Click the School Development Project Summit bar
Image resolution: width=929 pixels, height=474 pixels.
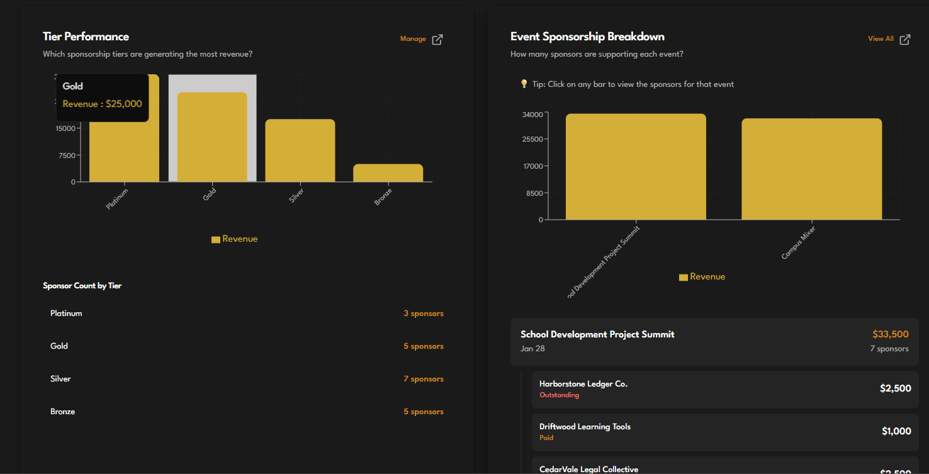coord(635,167)
